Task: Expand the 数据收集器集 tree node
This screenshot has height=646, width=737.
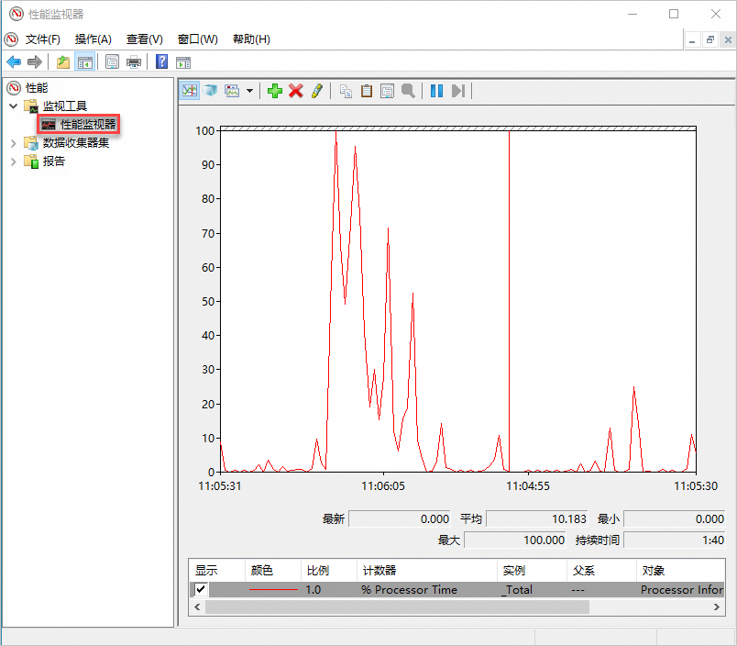Action: [14, 143]
